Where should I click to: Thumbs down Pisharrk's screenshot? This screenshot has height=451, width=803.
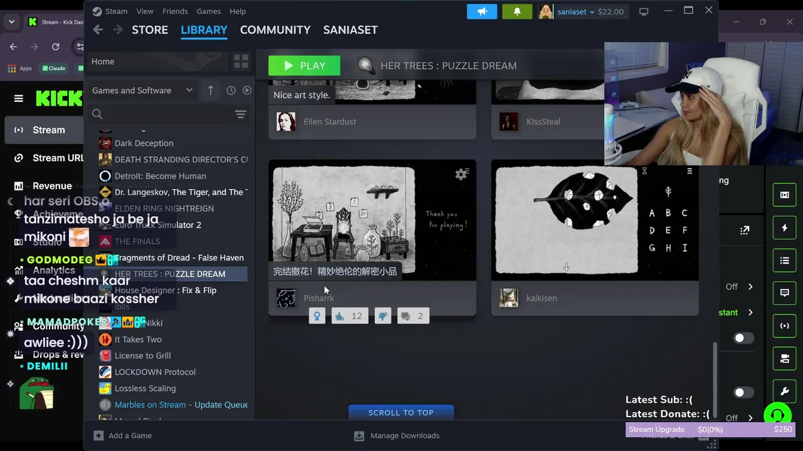pyautogui.click(x=383, y=316)
